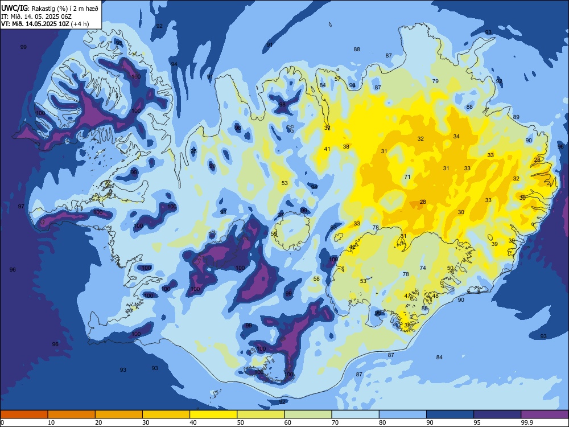Click the legend tick label '60'
Screen dimensions: 569x427
coord(288,422)
